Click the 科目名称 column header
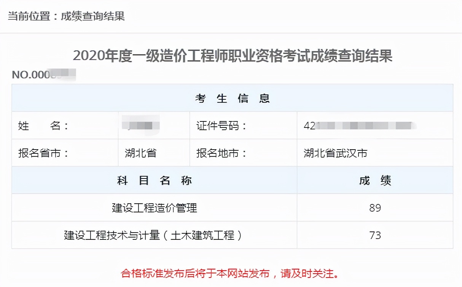The image size is (462, 287). tap(154, 180)
